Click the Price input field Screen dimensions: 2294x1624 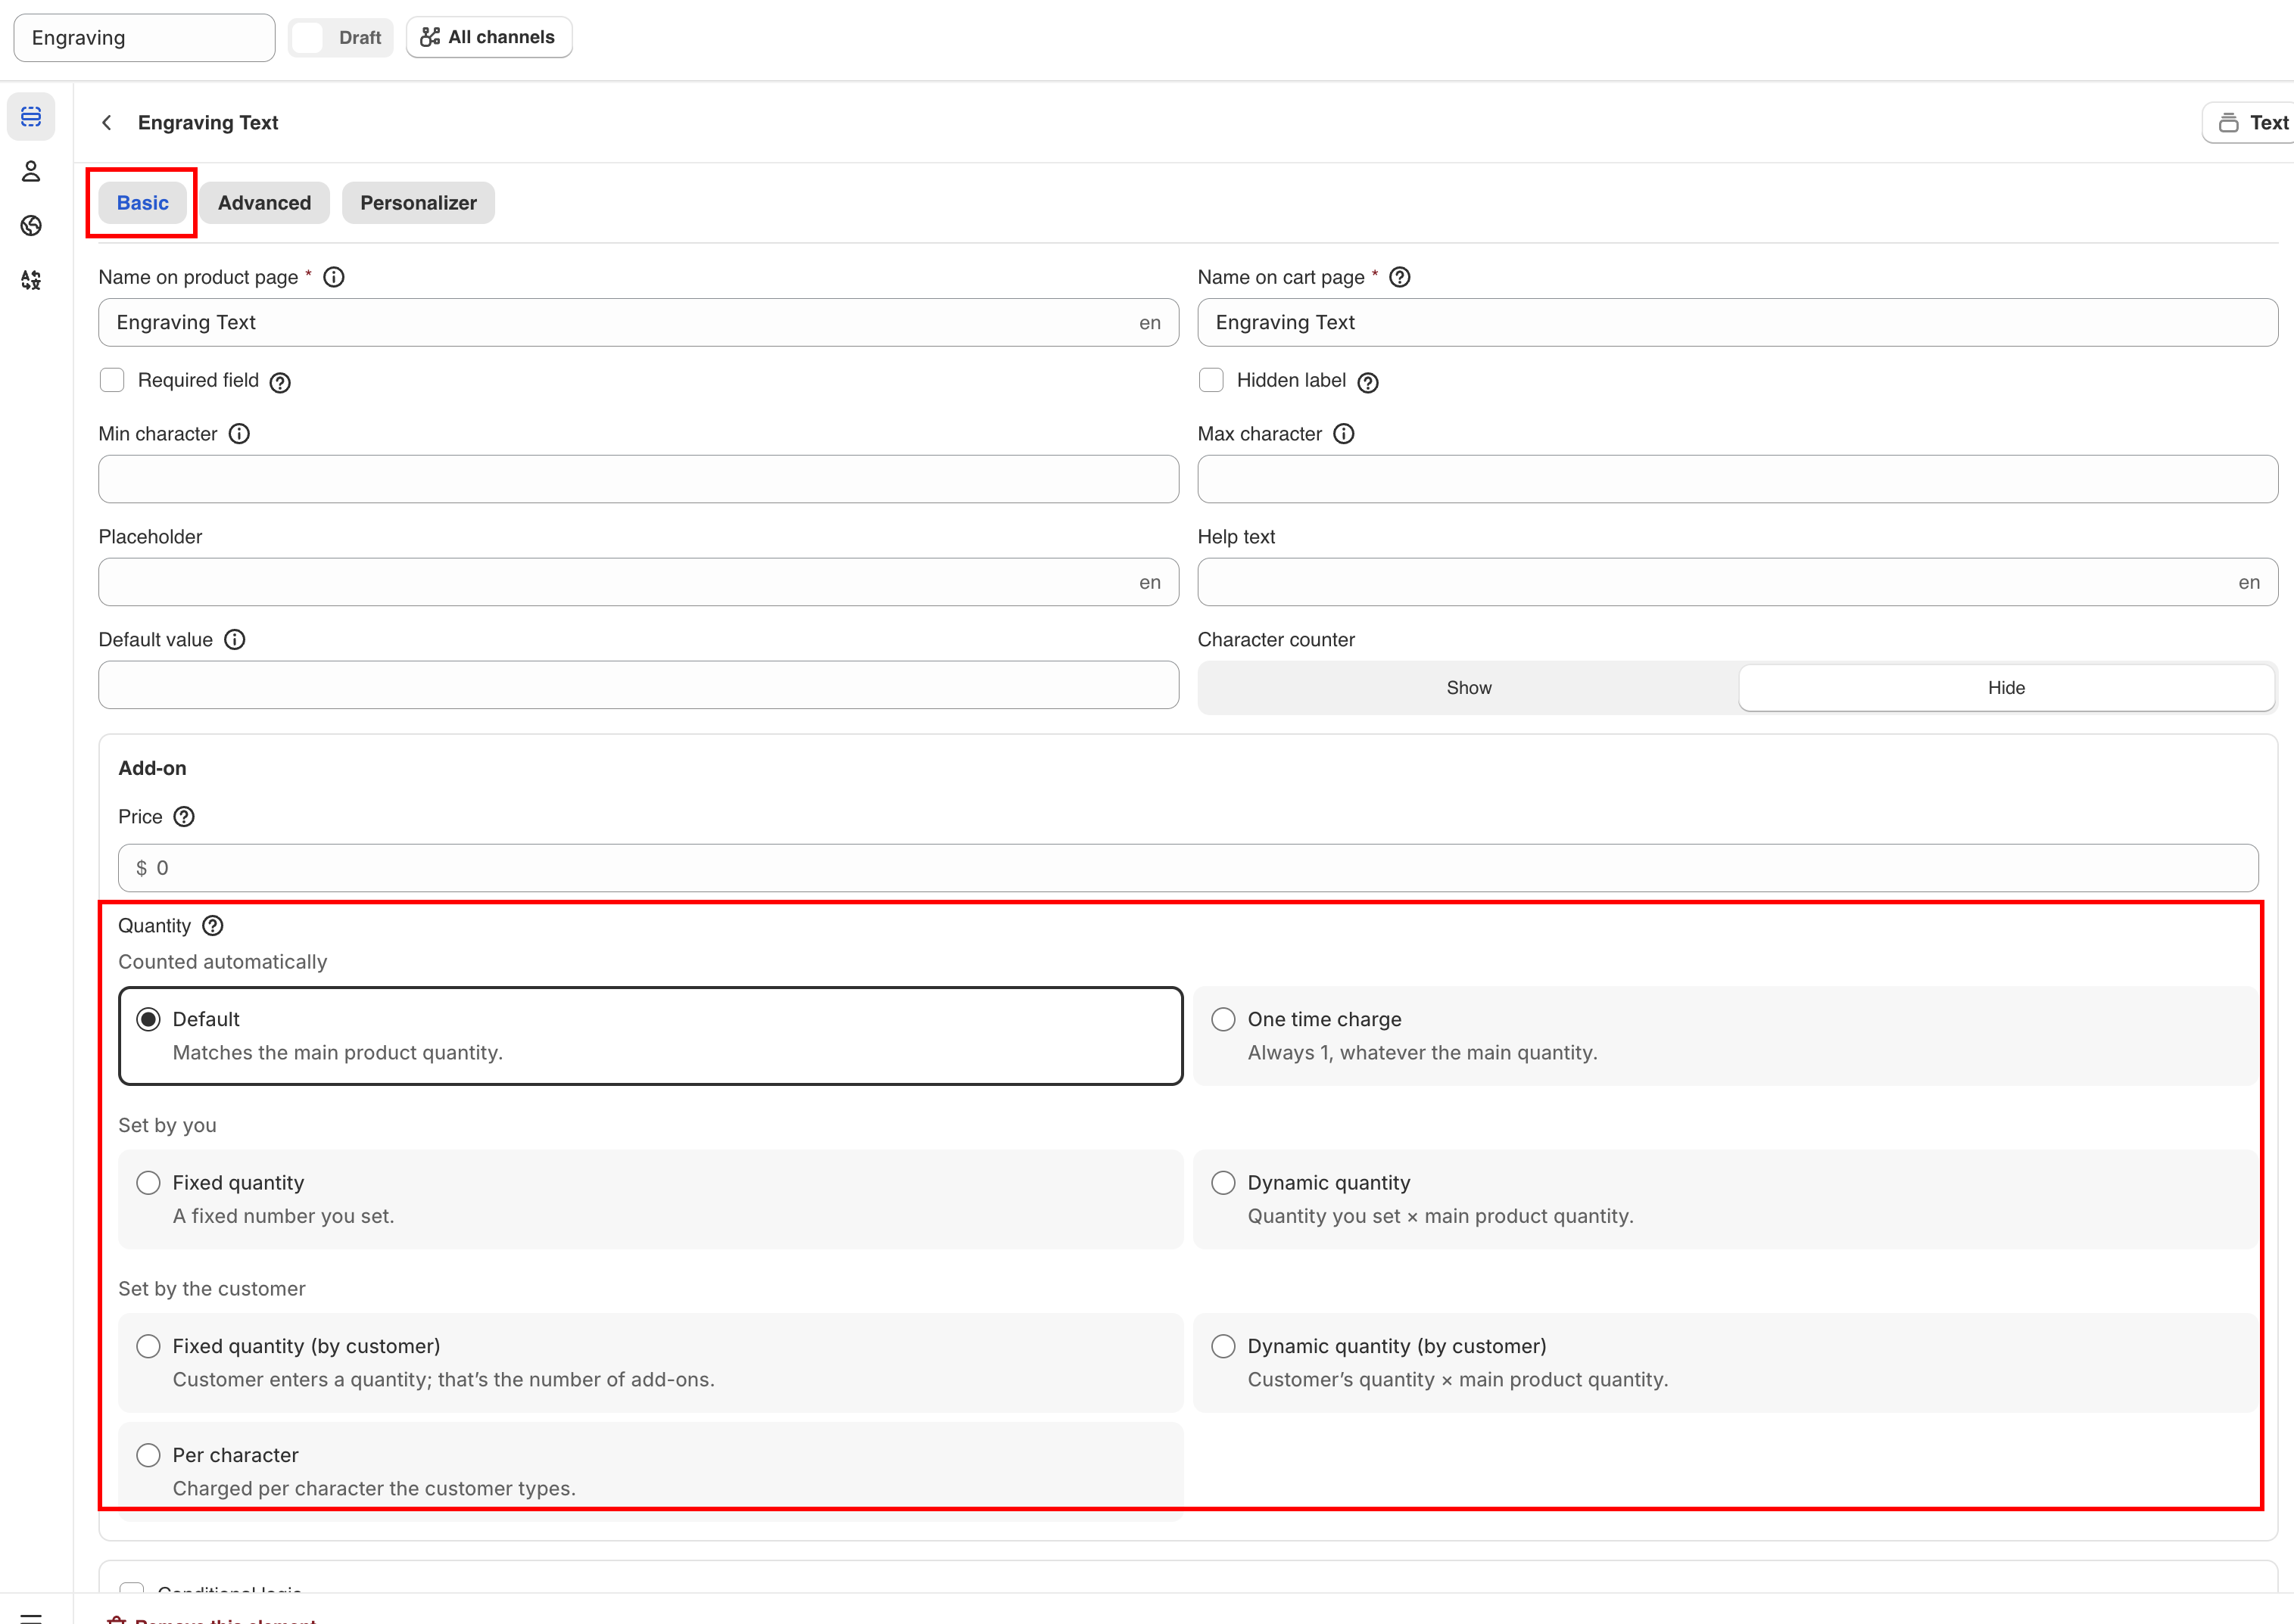click(x=1188, y=868)
